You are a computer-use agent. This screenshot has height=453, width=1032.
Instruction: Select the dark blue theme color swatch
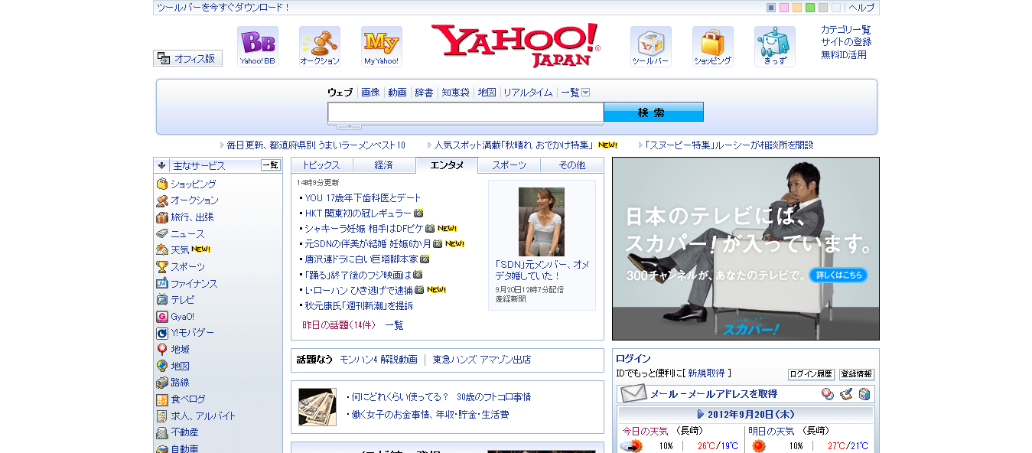click(x=771, y=8)
